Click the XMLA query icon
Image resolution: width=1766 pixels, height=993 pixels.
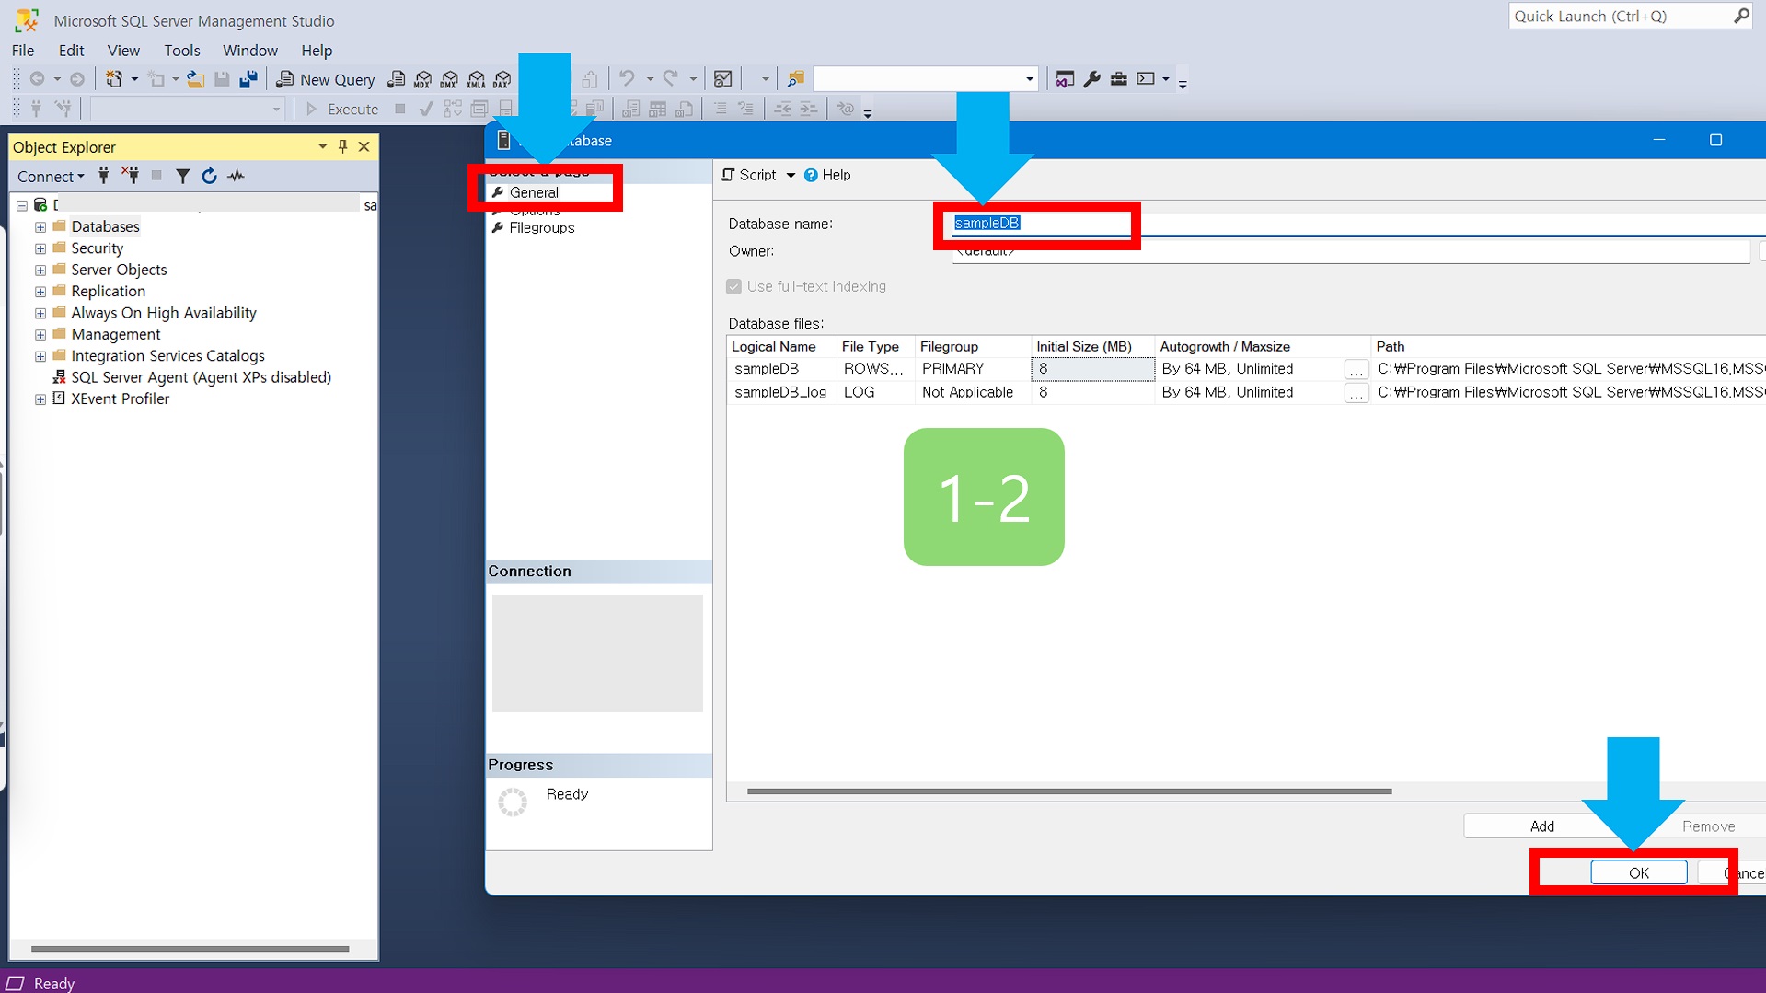(x=476, y=79)
